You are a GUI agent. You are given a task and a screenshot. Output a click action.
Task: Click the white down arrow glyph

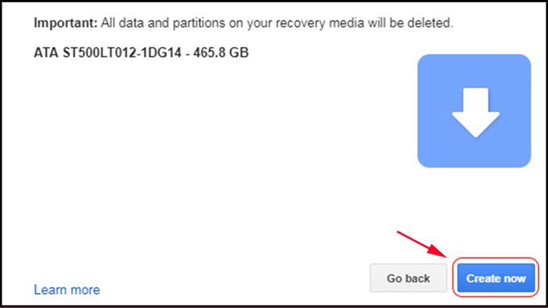476,113
